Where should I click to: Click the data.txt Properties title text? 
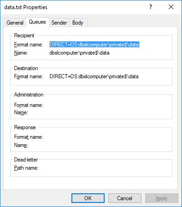pyautogui.click(x=26, y=7)
